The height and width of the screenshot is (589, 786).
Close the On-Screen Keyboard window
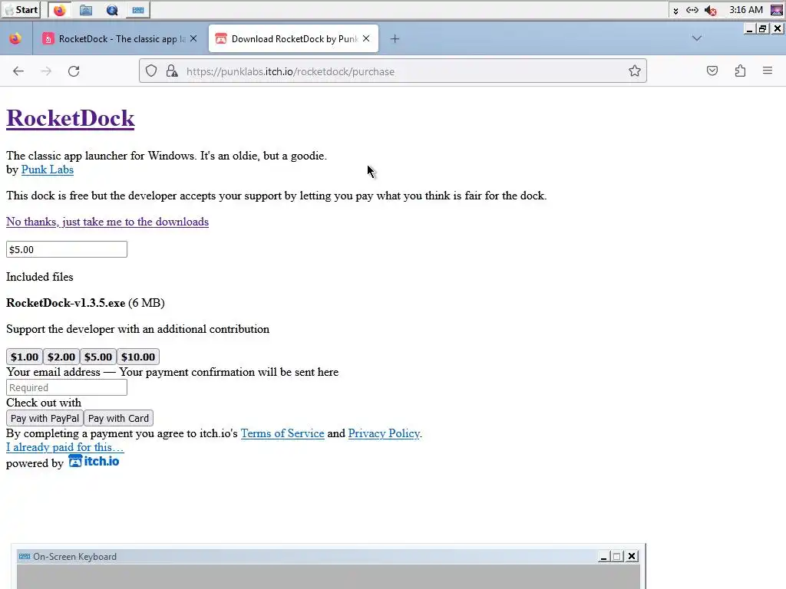pyautogui.click(x=632, y=557)
